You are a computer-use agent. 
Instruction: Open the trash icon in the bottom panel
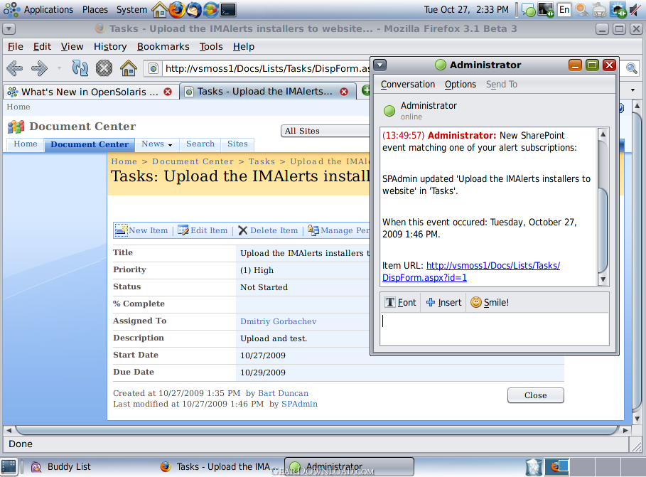click(x=534, y=467)
